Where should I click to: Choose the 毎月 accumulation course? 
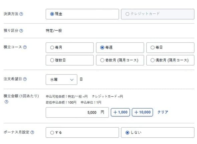70,48
